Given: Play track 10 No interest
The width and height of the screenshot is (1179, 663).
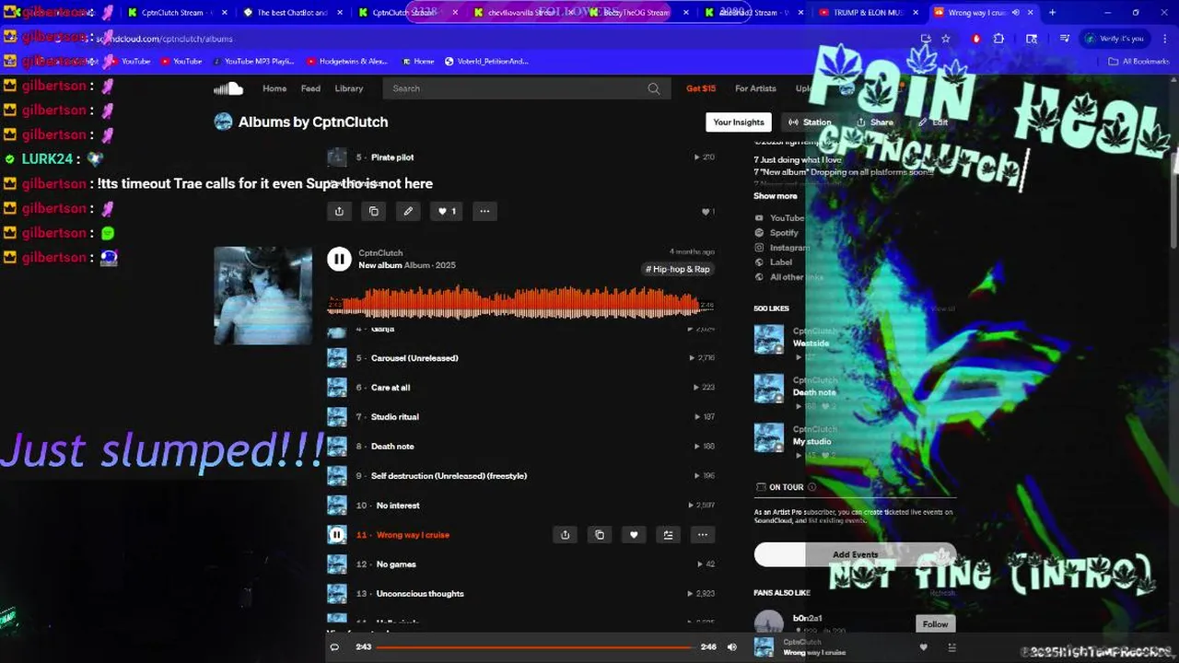Looking at the screenshot, I should click(x=398, y=506).
